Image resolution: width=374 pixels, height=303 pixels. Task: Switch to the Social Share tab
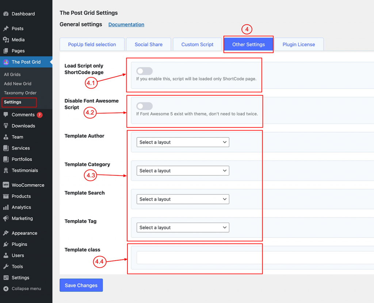click(149, 45)
